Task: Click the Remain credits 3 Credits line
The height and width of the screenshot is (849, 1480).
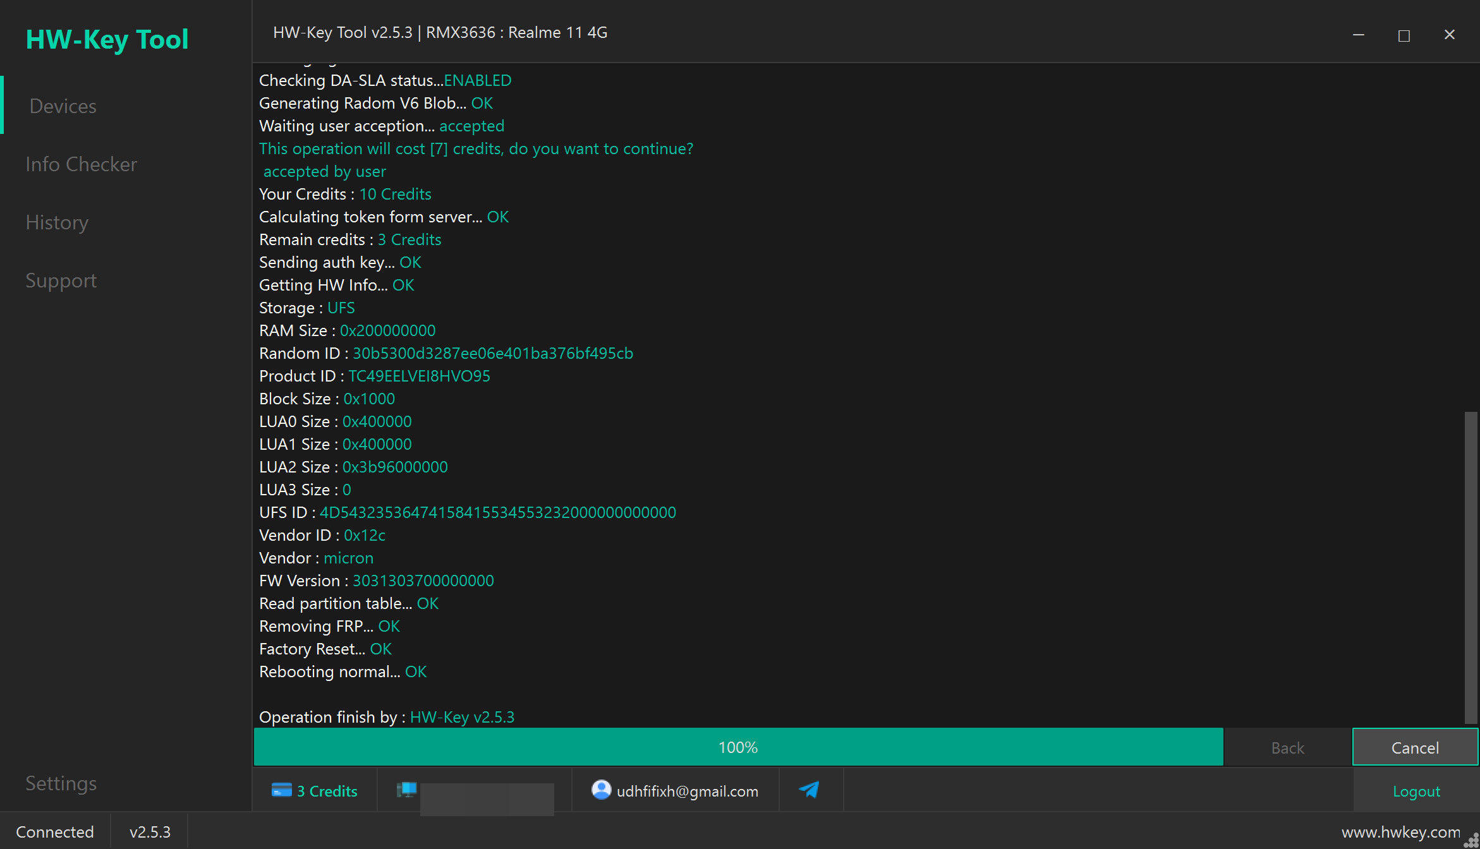Action: (350, 239)
